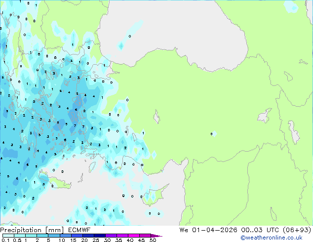Click the "0.1" legend scale value
Image resolution: width=313 pixels, height=242 pixels.
pos(5,240)
